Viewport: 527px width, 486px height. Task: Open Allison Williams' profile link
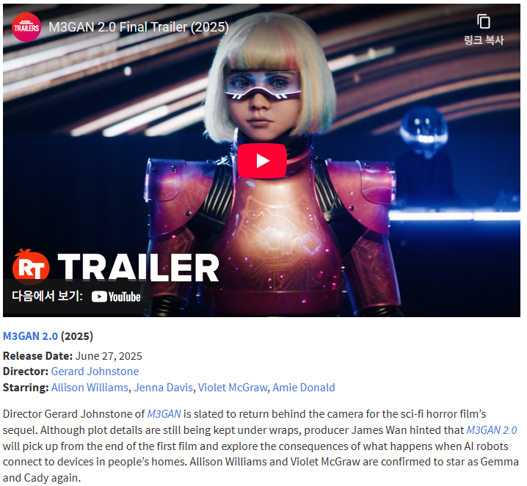90,388
